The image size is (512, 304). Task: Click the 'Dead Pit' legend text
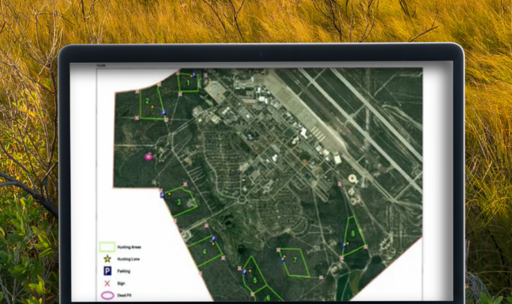pos(124,296)
